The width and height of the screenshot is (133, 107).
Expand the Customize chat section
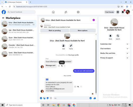[114, 44]
